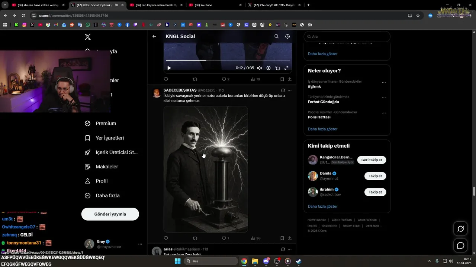Switch to 'abi sen bana imkan' tab
Screen dimensions: 476x267
38,5
